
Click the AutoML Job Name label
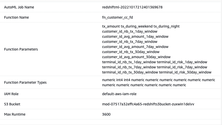pos(19,7)
